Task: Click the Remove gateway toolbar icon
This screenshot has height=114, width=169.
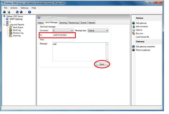Action: click(x=21, y=12)
